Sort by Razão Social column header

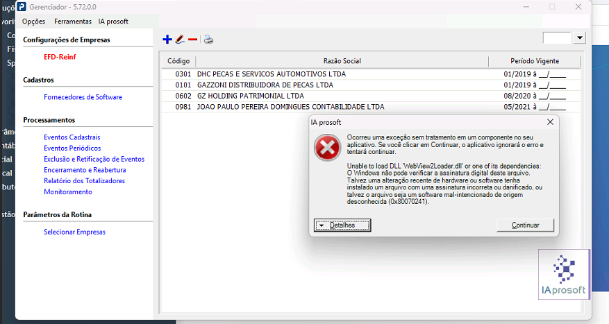(342, 61)
